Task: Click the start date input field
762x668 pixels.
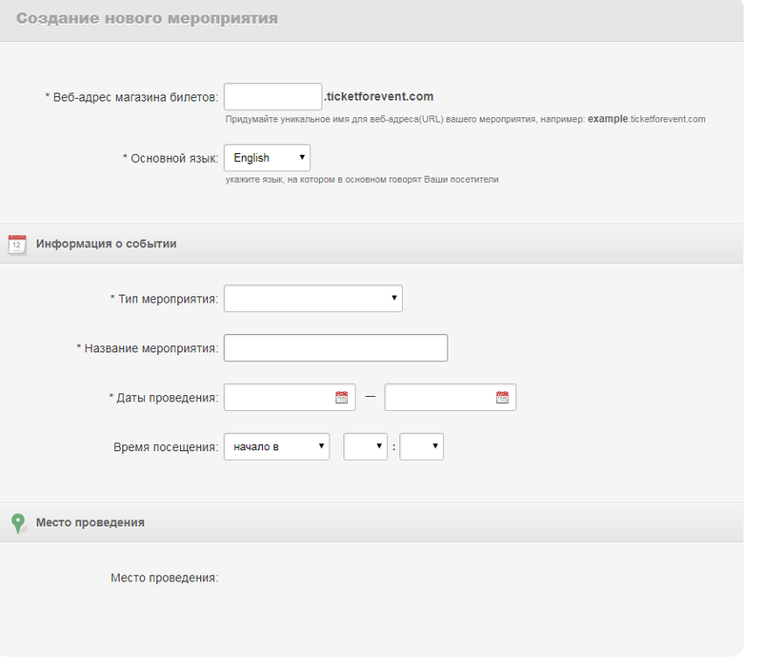Action: (278, 398)
